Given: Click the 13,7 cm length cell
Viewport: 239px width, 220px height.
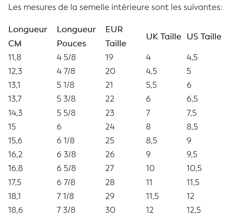Looking at the screenshot, I should tap(15, 99).
